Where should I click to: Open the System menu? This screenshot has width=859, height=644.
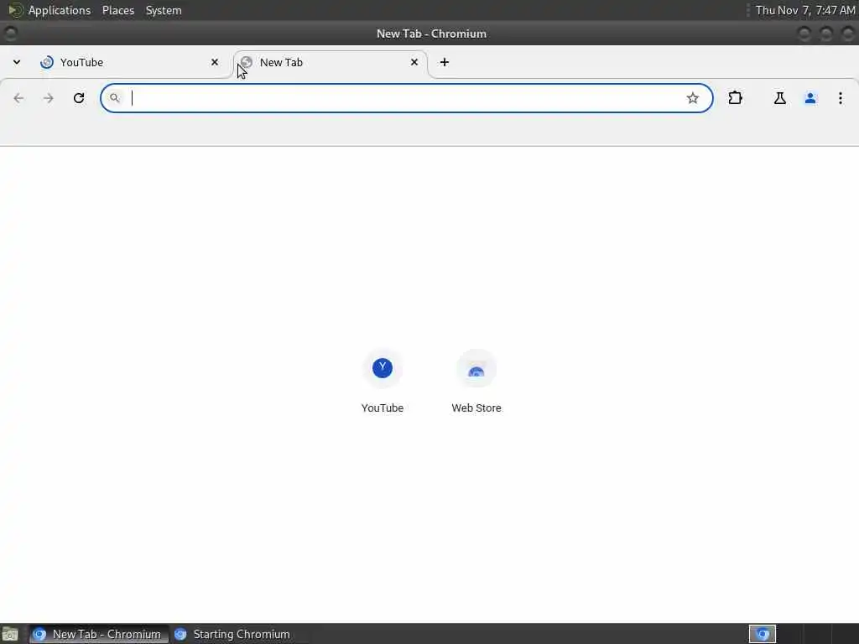(164, 10)
